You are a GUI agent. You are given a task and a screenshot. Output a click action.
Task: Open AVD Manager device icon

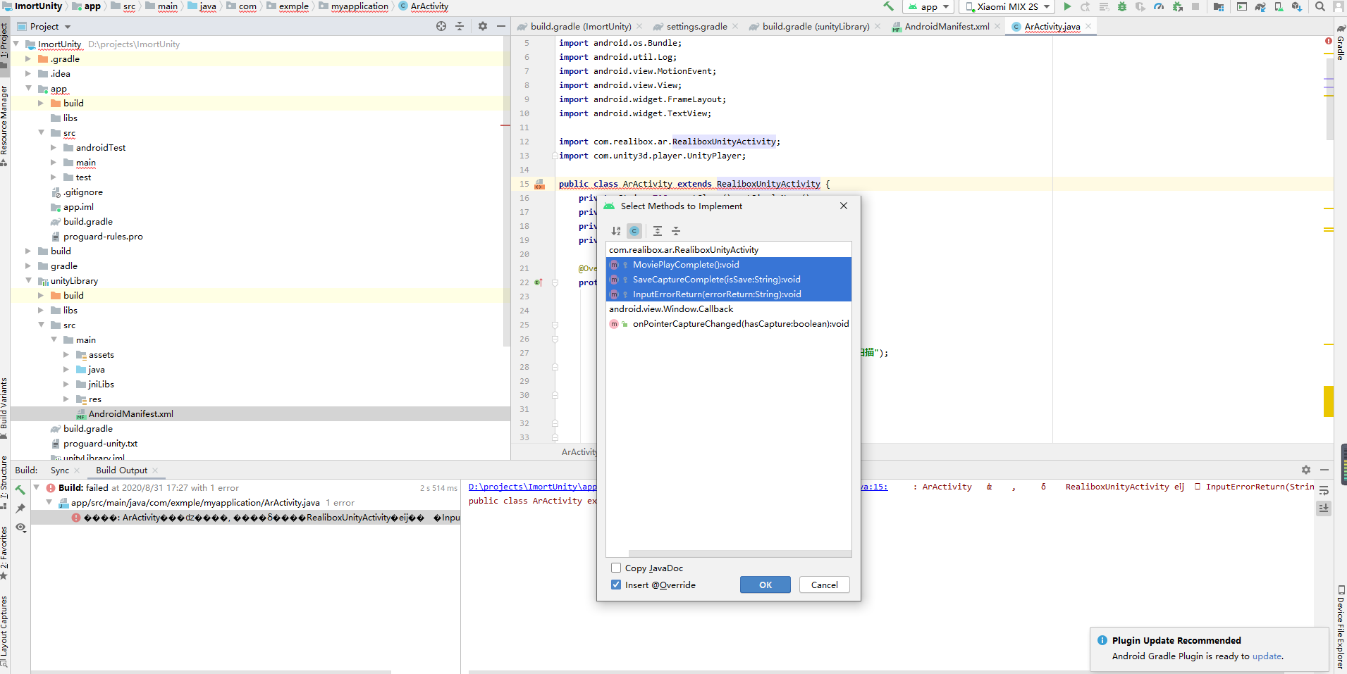click(1279, 6)
